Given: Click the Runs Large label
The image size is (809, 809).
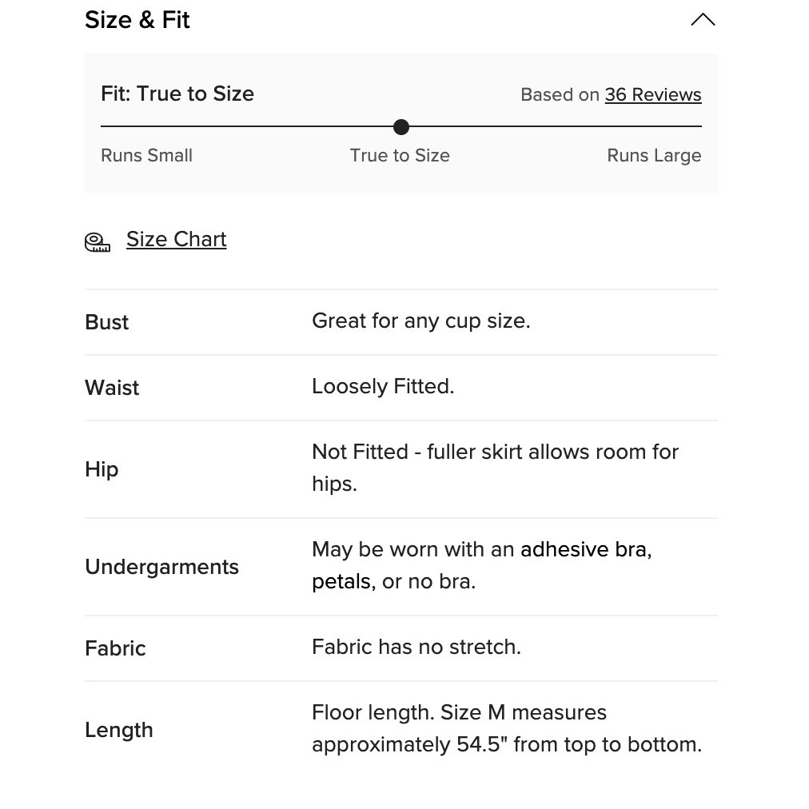Looking at the screenshot, I should (x=654, y=156).
